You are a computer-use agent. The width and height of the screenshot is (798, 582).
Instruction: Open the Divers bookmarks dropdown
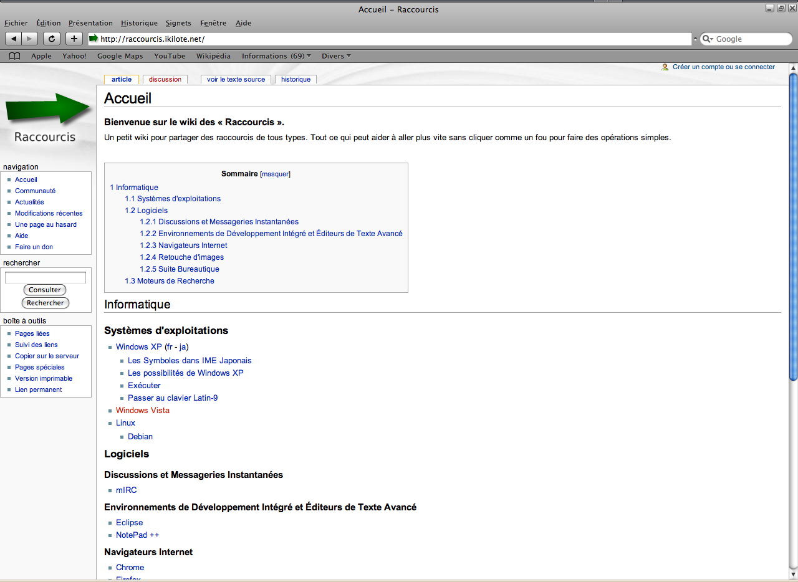coord(336,56)
